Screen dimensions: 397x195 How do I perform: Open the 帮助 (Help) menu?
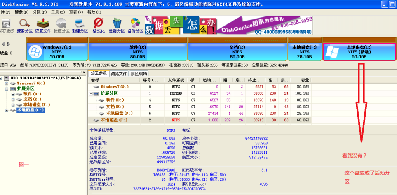click(x=94, y=12)
